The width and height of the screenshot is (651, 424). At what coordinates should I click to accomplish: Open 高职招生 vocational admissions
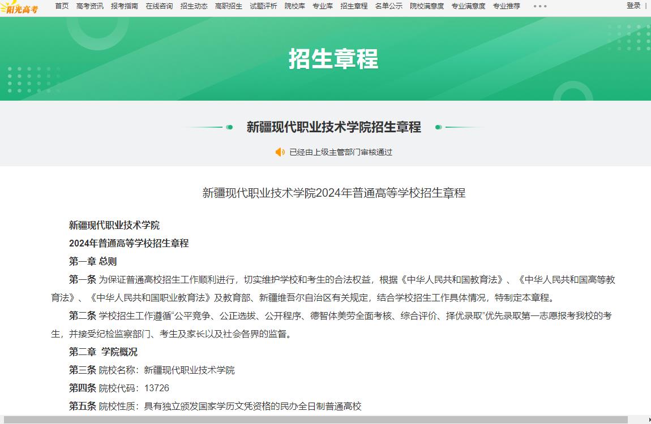[229, 6]
